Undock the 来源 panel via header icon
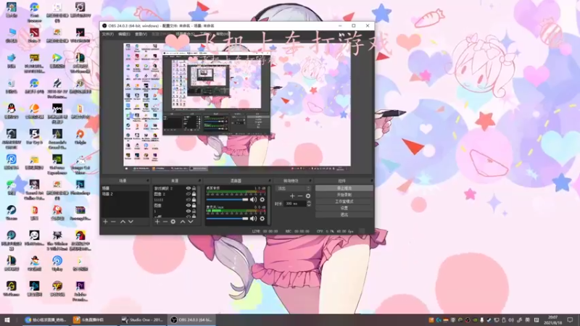Image resolution: width=580 pixels, height=326 pixels. coord(199,180)
